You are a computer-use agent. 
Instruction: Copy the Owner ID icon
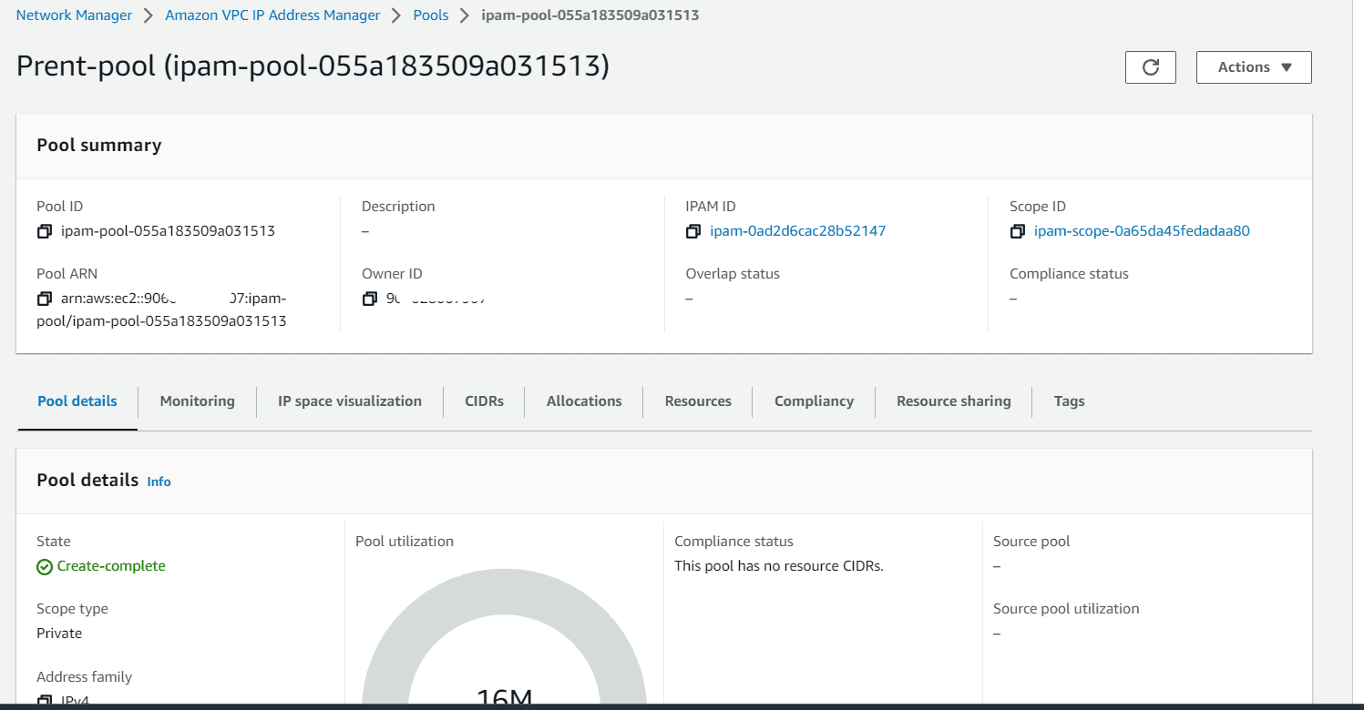click(x=369, y=299)
